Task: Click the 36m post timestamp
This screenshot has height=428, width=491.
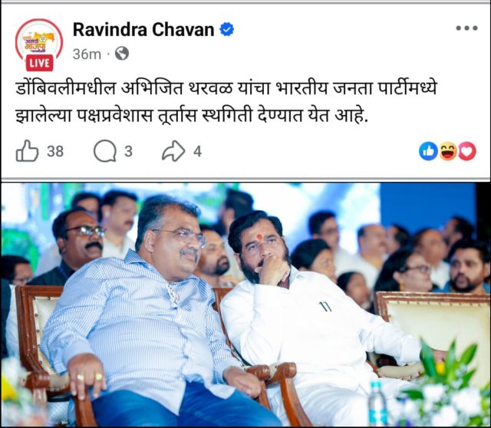Action: tap(87, 54)
